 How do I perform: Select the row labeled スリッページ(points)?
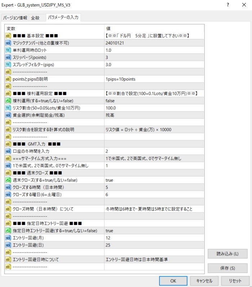click(x=104, y=57)
